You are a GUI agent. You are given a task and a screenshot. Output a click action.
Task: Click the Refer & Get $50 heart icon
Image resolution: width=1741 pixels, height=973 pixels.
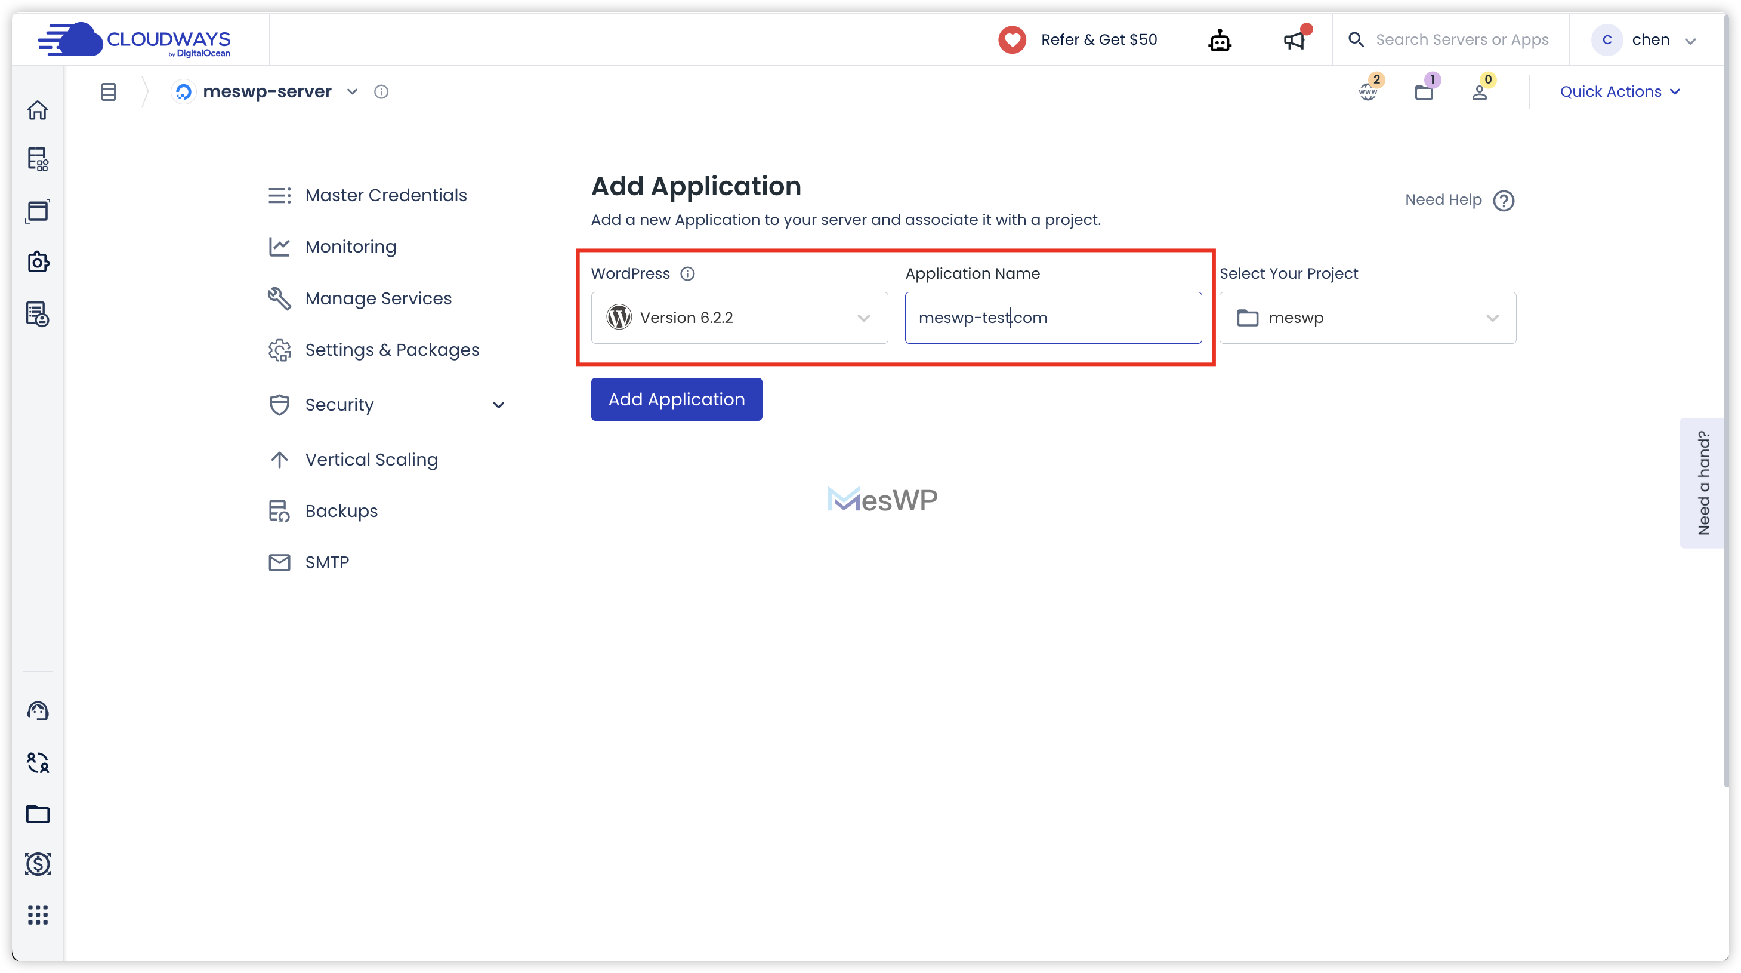(1012, 40)
